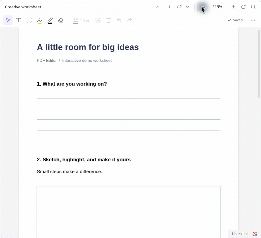The height and width of the screenshot is (238, 261).
Task: Click question 1. What are you working on?
Action: pyautogui.click(x=72, y=84)
